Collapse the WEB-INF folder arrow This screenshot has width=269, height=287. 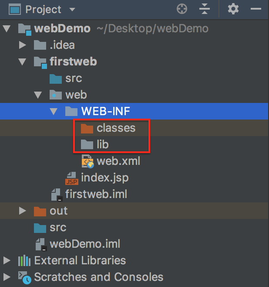coord(54,112)
